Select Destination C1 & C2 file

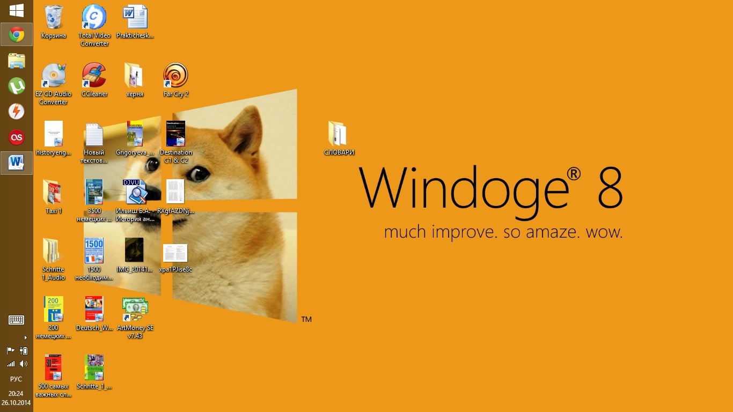[176, 142]
